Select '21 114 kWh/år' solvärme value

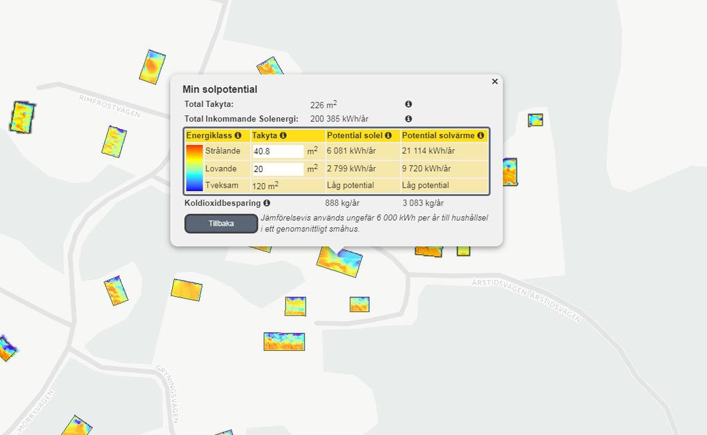428,151
